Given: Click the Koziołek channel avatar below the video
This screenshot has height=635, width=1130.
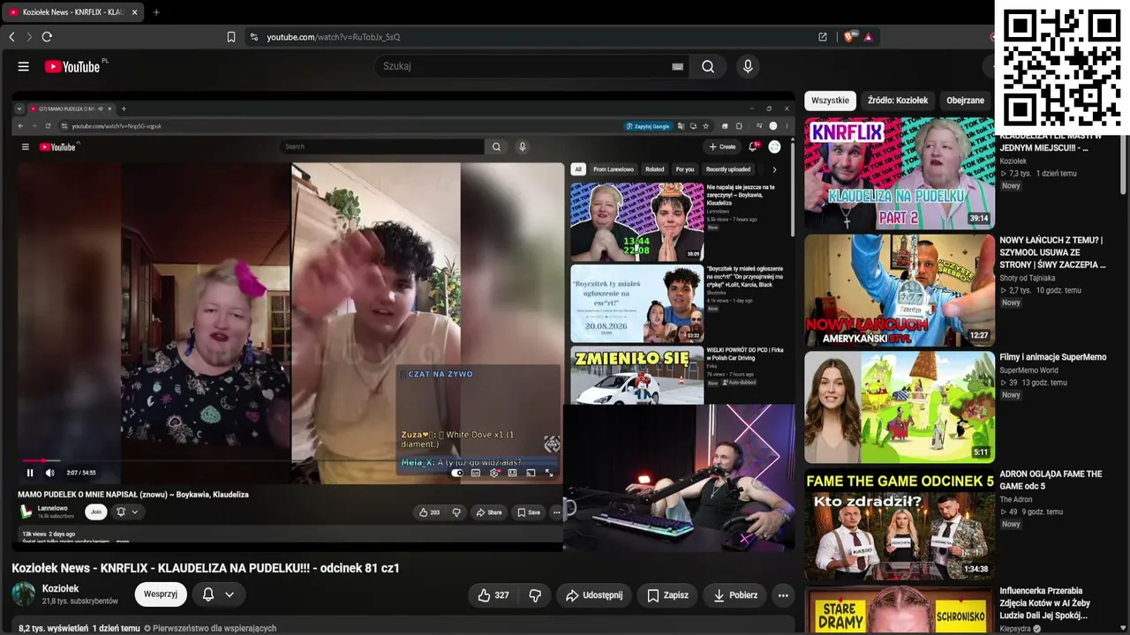Looking at the screenshot, I should [24, 594].
